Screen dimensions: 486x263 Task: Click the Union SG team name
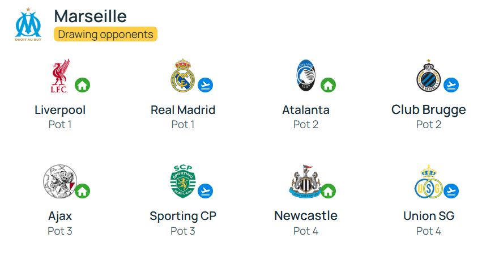click(x=429, y=215)
